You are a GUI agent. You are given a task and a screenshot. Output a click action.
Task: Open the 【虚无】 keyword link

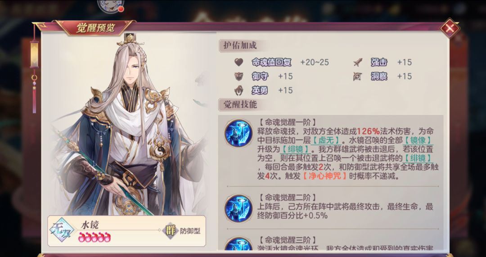pos(325,140)
